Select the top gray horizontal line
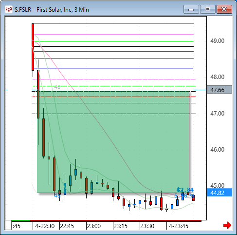This screenshot has width=237, height=235. (x=113, y=24)
